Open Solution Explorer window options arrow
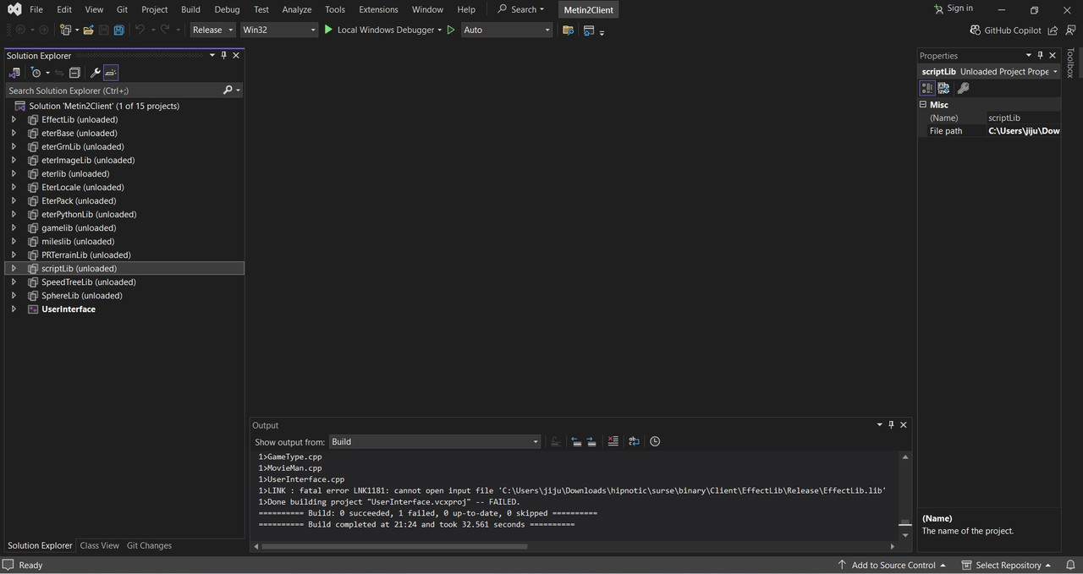This screenshot has width=1083, height=574. pyautogui.click(x=212, y=55)
